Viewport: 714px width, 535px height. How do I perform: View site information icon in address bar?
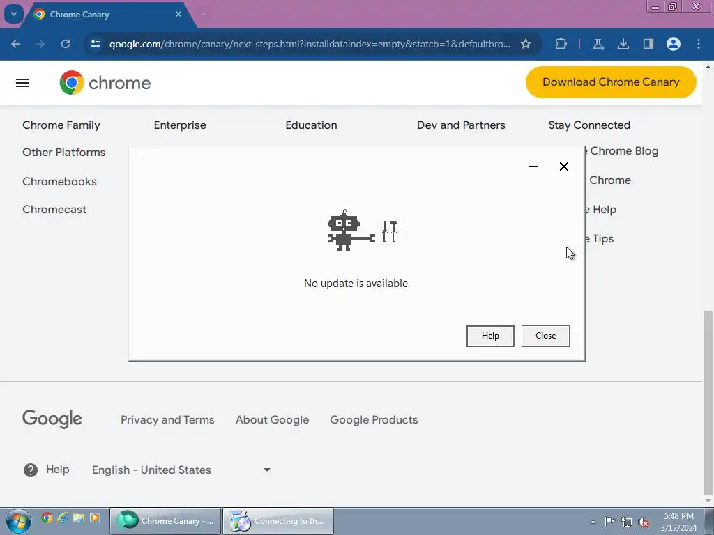tap(95, 44)
